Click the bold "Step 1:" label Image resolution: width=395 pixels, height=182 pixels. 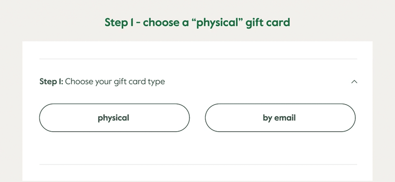51,82
